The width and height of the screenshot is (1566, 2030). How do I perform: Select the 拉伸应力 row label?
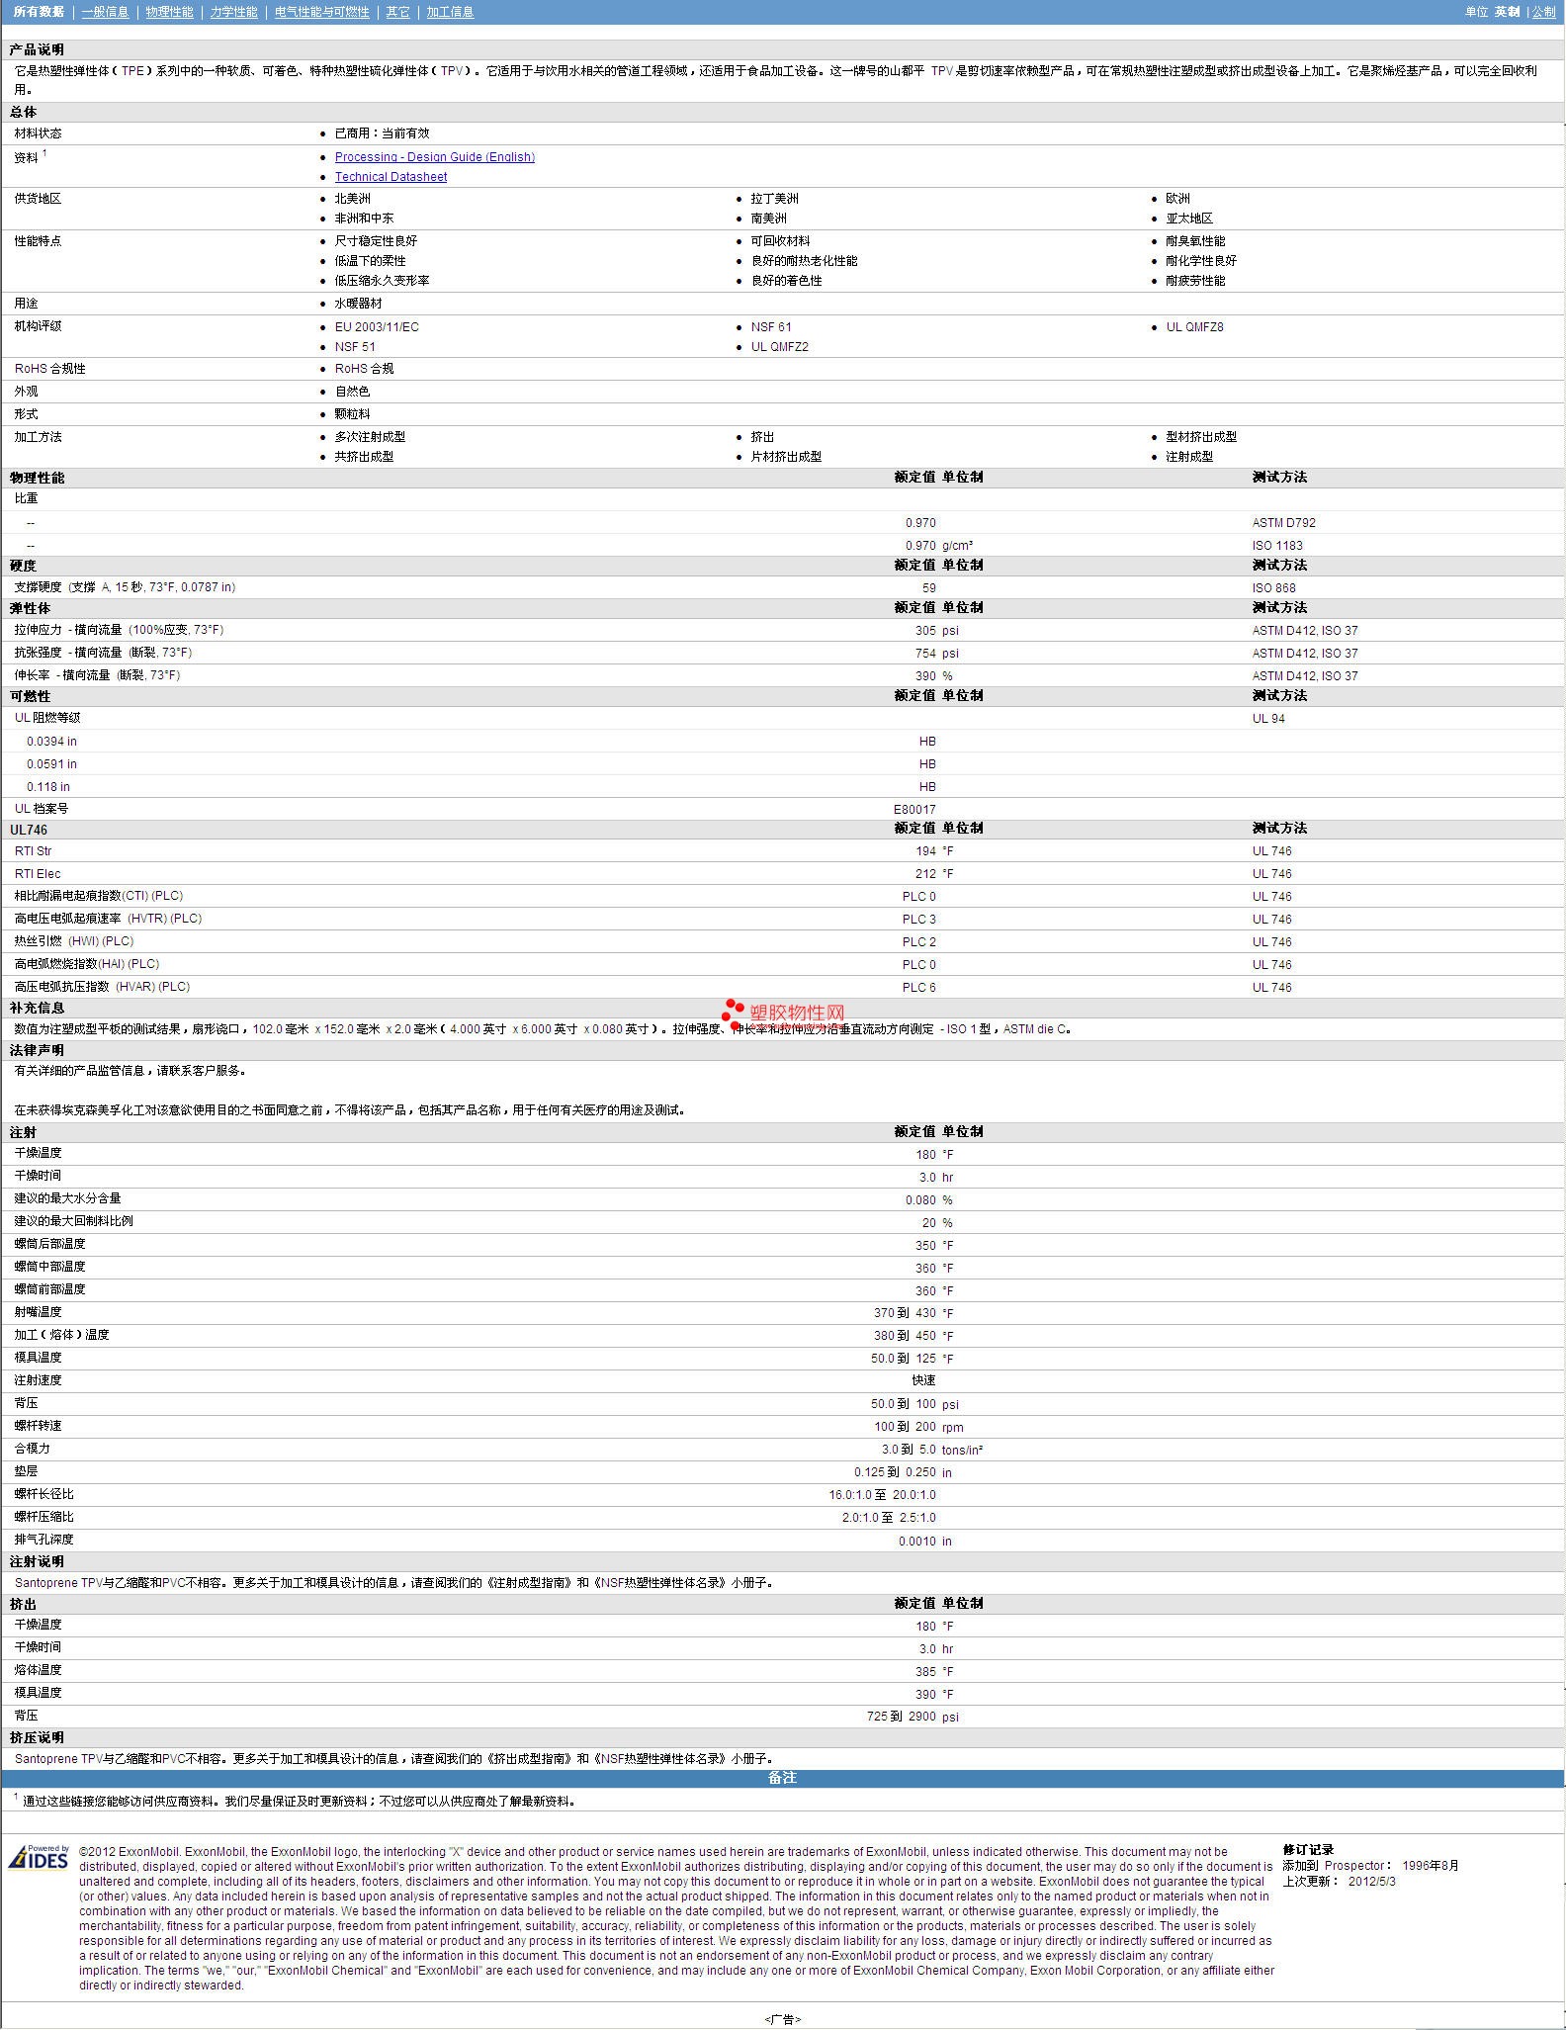pyautogui.click(x=119, y=630)
